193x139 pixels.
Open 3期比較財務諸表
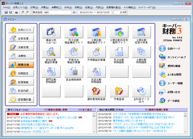141,52
